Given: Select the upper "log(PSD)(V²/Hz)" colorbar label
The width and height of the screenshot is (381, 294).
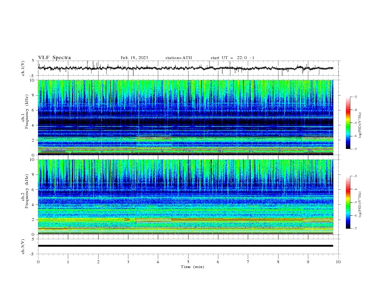Looking at the screenshot, I should [x=360, y=125].
